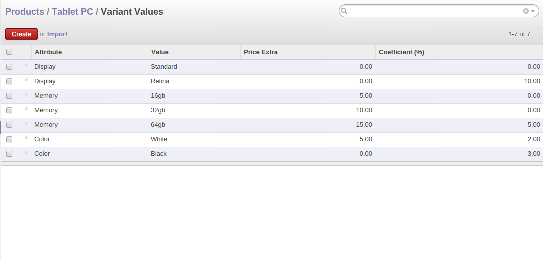Click the dot icon on Memory 16gb row
This screenshot has width=543, height=260.
tap(26, 94)
